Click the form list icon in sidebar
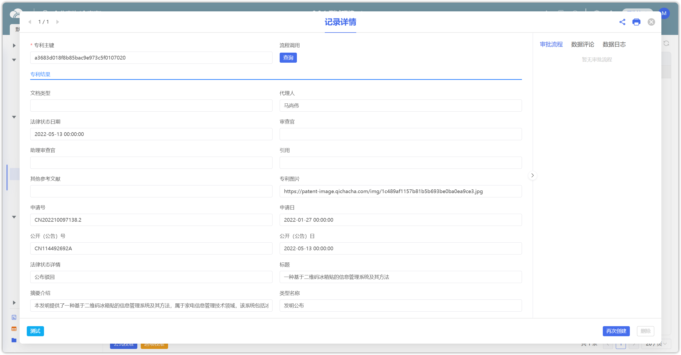681x355 pixels. click(14, 317)
